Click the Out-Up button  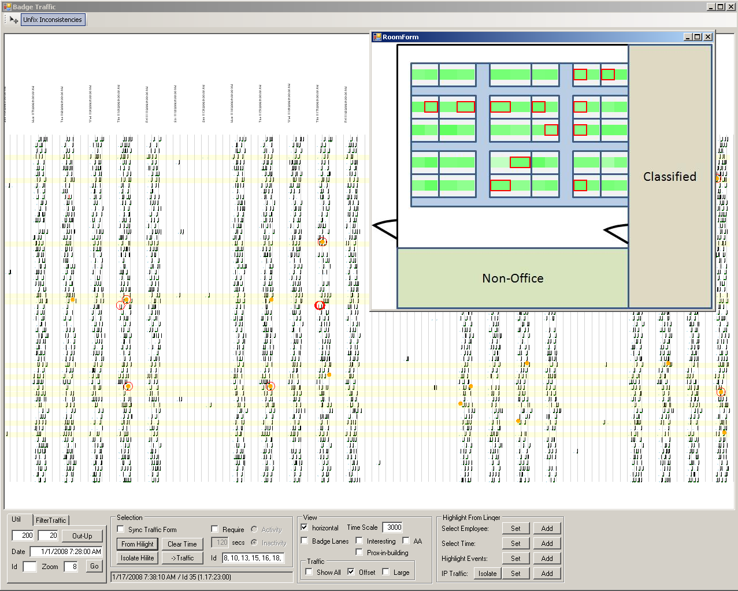click(82, 536)
